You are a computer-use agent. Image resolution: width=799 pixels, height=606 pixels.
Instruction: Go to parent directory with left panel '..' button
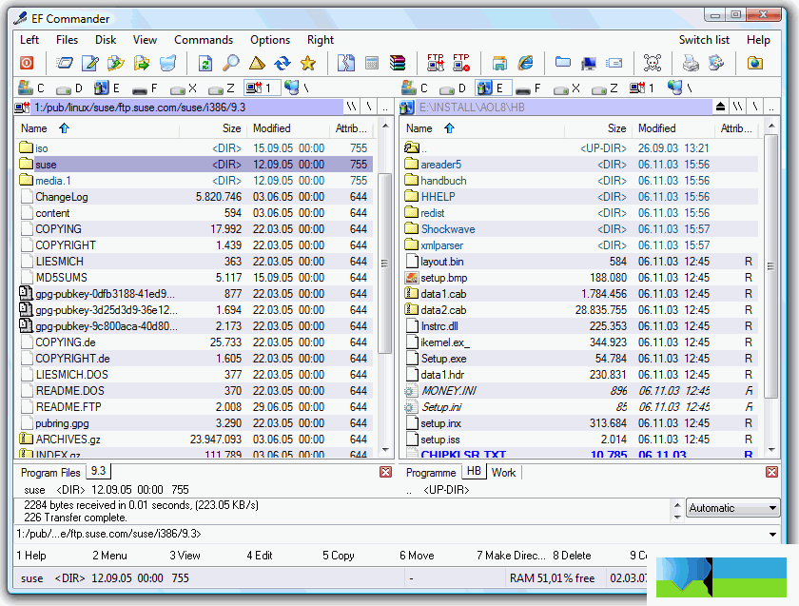pyautogui.click(x=385, y=108)
